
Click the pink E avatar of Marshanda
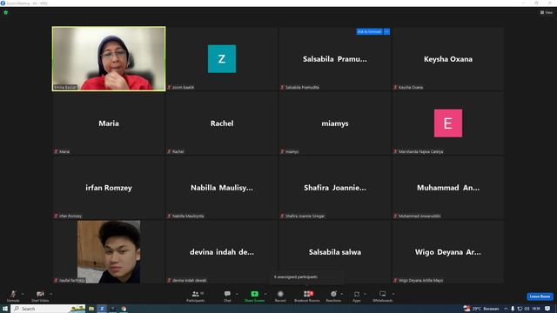click(x=448, y=123)
